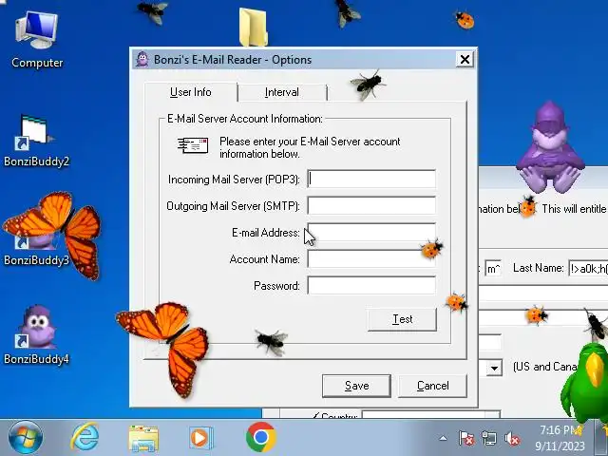Click the field containing 'm^' in the background window
The image size is (608, 456).
click(492, 268)
